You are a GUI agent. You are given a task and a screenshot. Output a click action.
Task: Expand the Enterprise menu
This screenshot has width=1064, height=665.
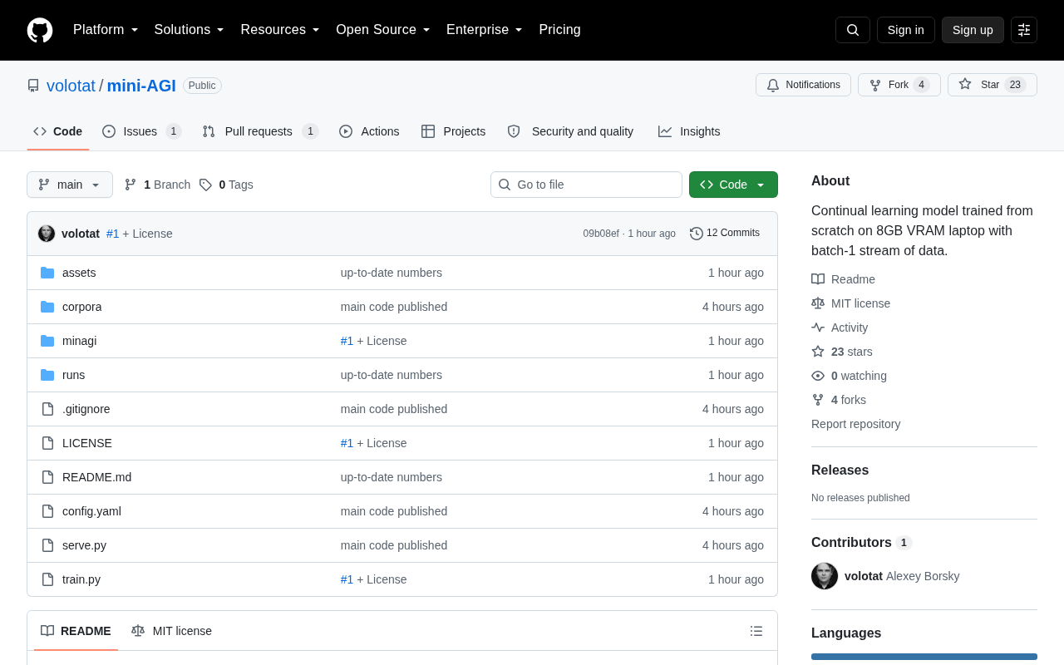tap(485, 30)
